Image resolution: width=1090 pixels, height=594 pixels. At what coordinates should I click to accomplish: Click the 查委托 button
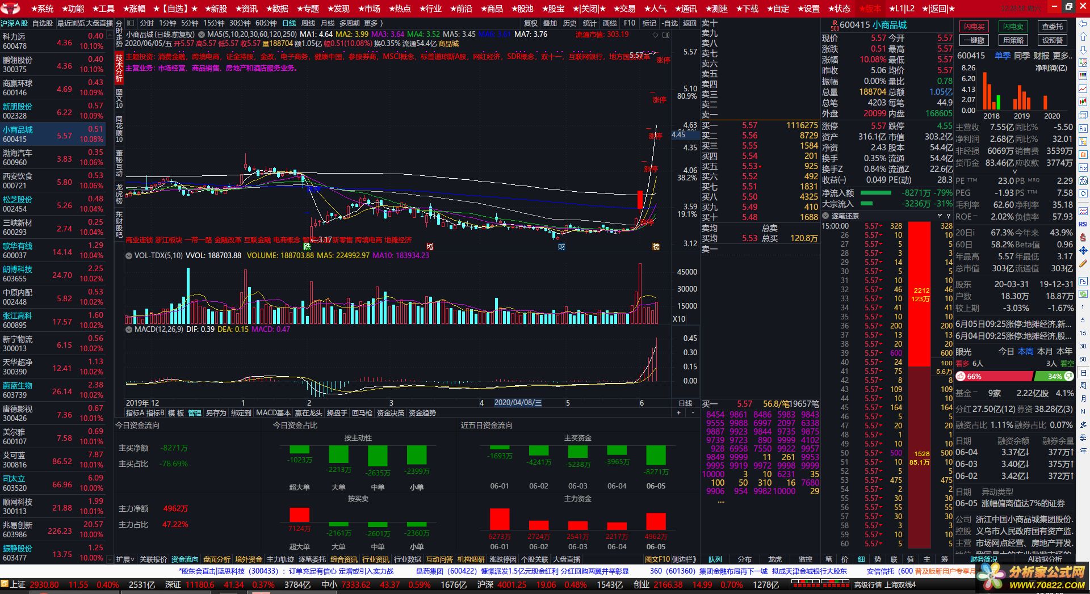click(x=1053, y=27)
